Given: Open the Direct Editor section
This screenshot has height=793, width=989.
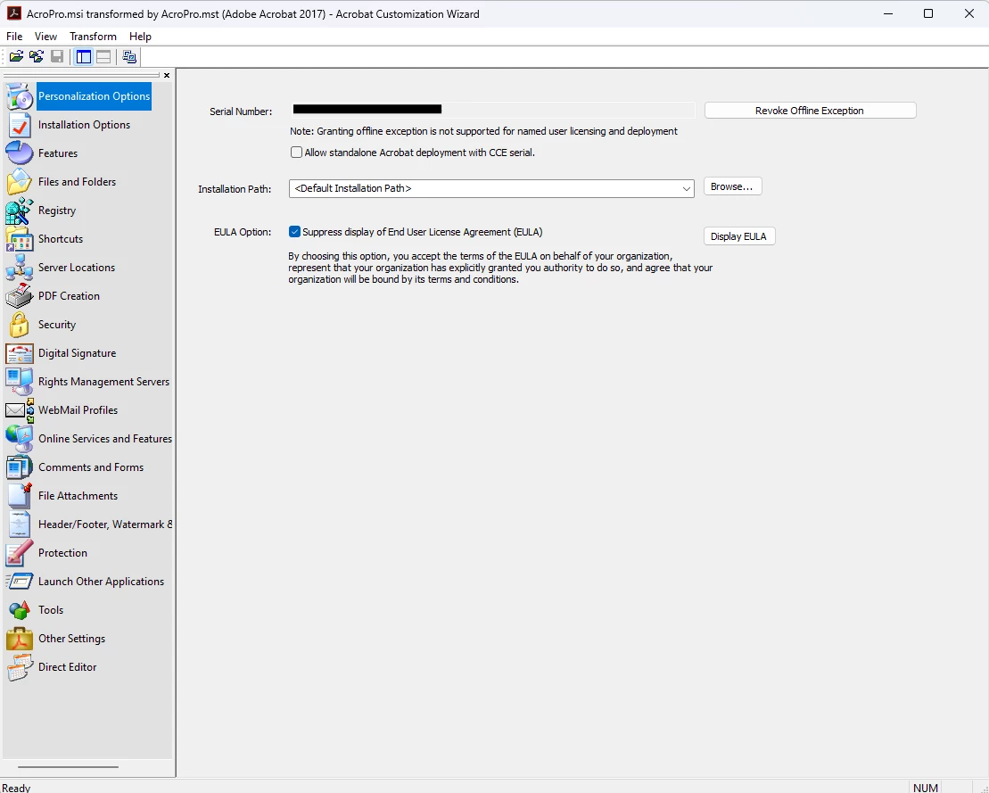Looking at the screenshot, I should [x=67, y=667].
